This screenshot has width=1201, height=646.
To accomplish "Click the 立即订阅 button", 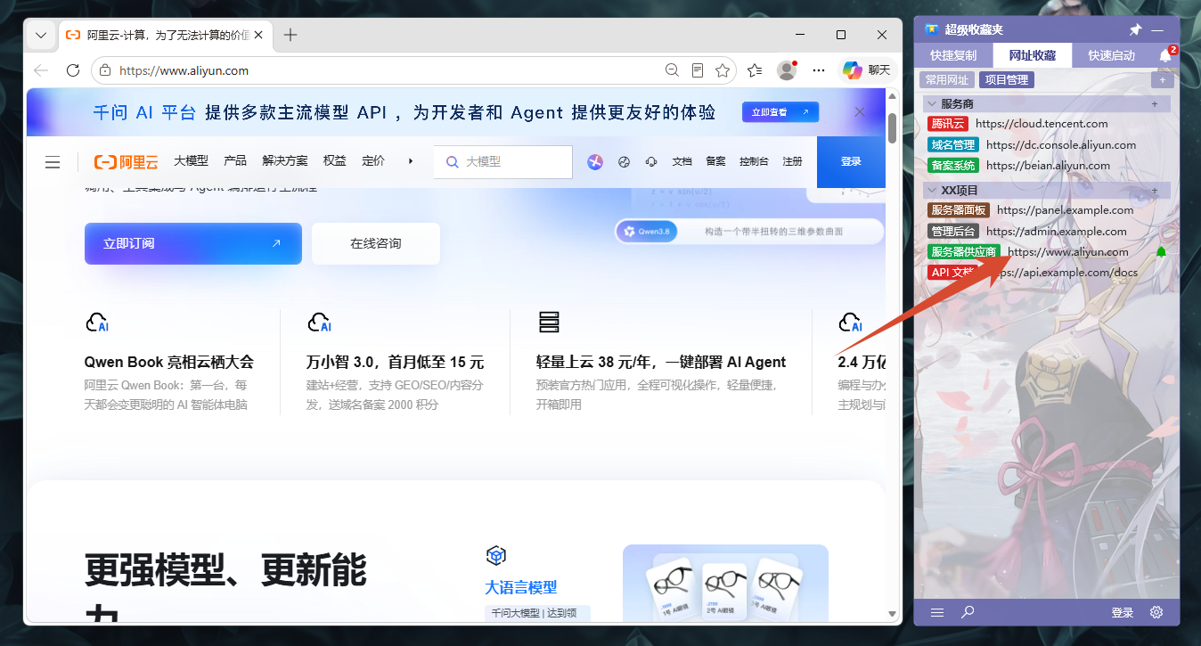I will point(193,243).
